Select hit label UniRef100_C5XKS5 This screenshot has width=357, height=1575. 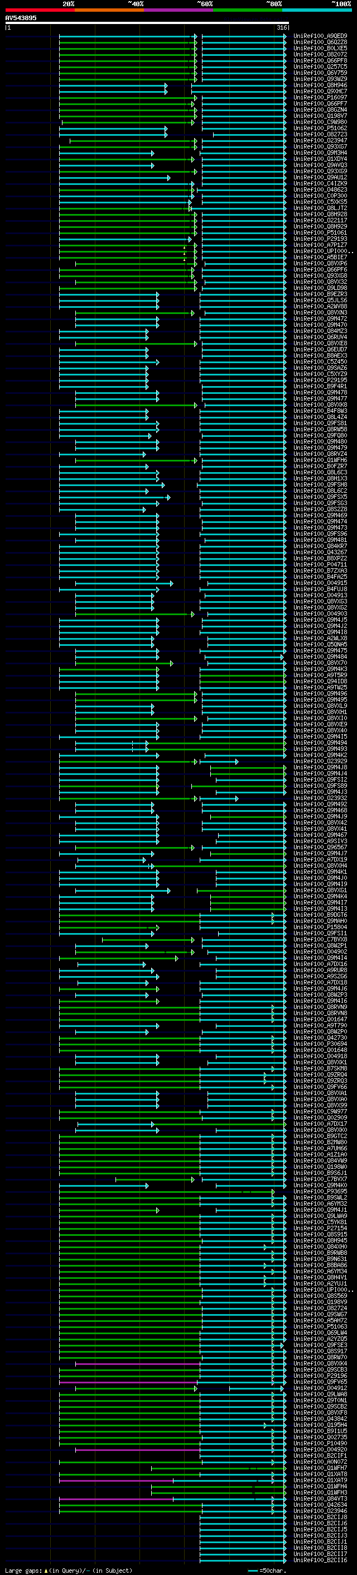click(x=320, y=202)
